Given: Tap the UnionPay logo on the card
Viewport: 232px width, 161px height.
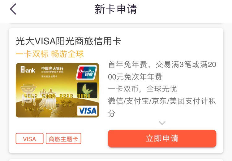Looking at the screenshot, I should point(87,73).
